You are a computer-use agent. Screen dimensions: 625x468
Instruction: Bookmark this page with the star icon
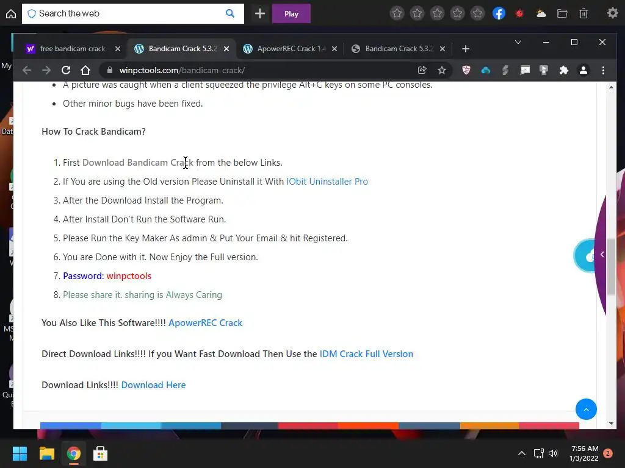point(442,71)
